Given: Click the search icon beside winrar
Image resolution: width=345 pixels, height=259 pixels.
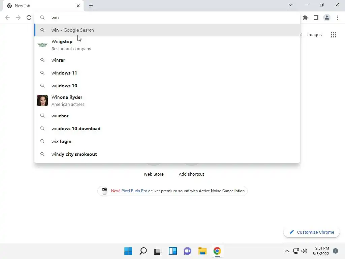Looking at the screenshot, I should pyautogui.click(x=42, y=60).
